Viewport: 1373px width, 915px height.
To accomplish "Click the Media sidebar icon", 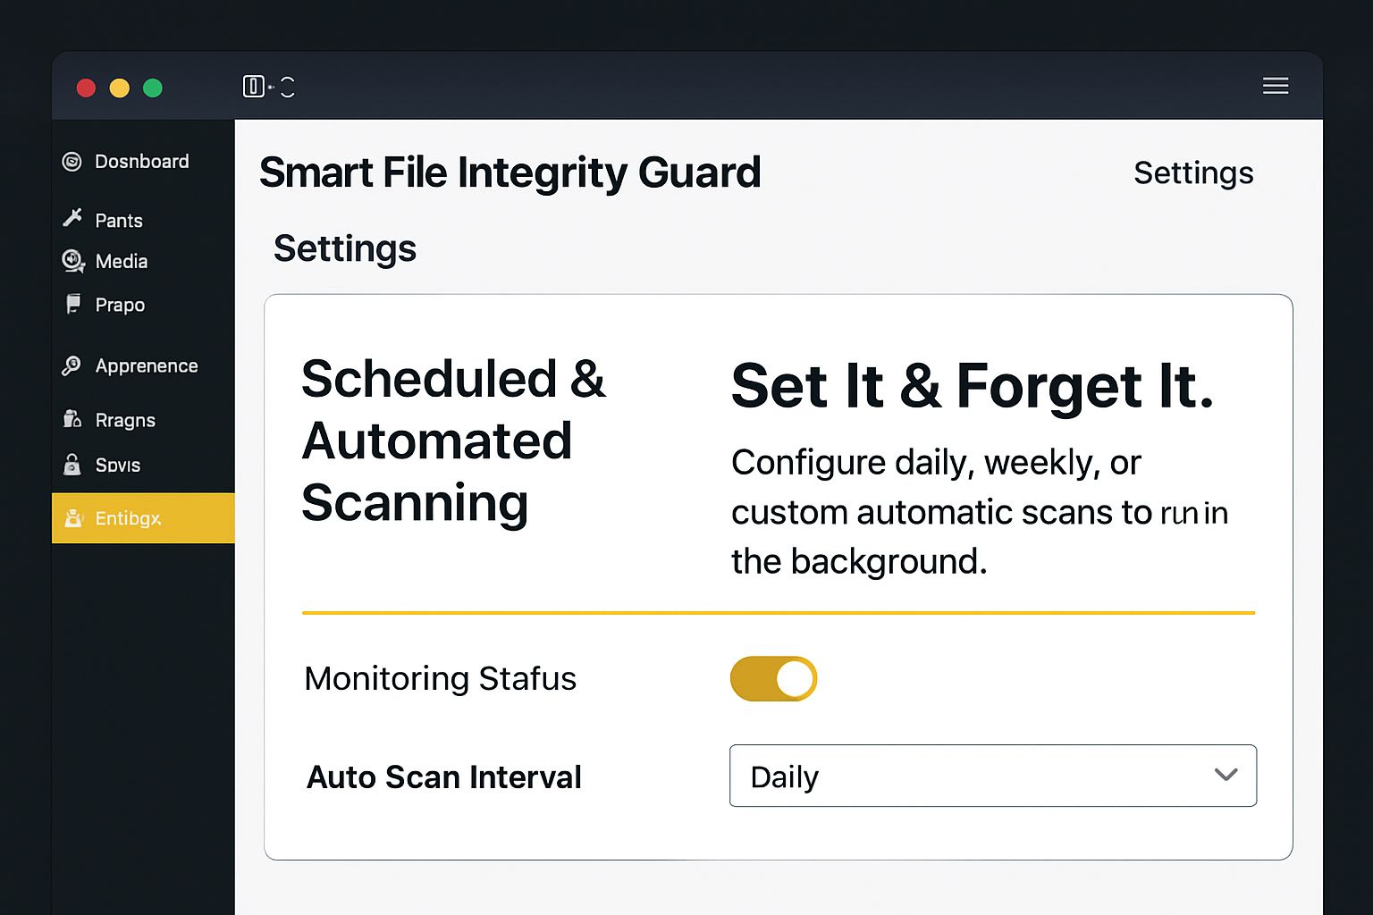I will point(72,261).
